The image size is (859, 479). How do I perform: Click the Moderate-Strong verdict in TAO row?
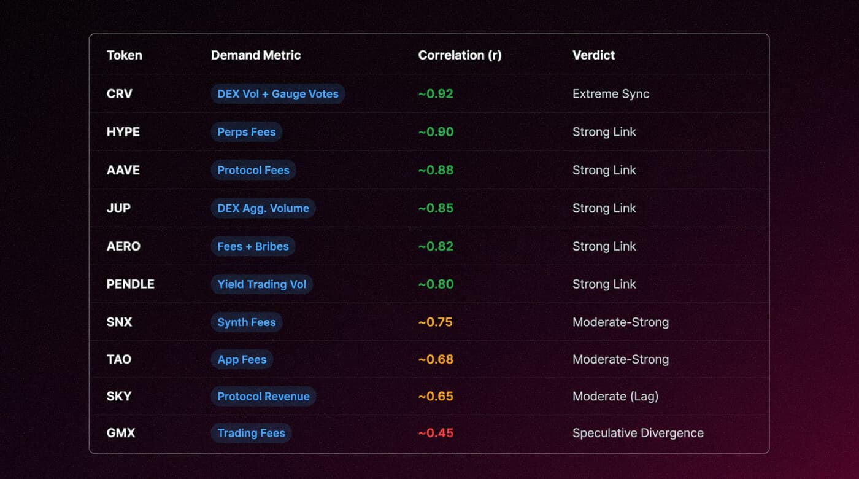pyautogui.click(x=620, y=359)
